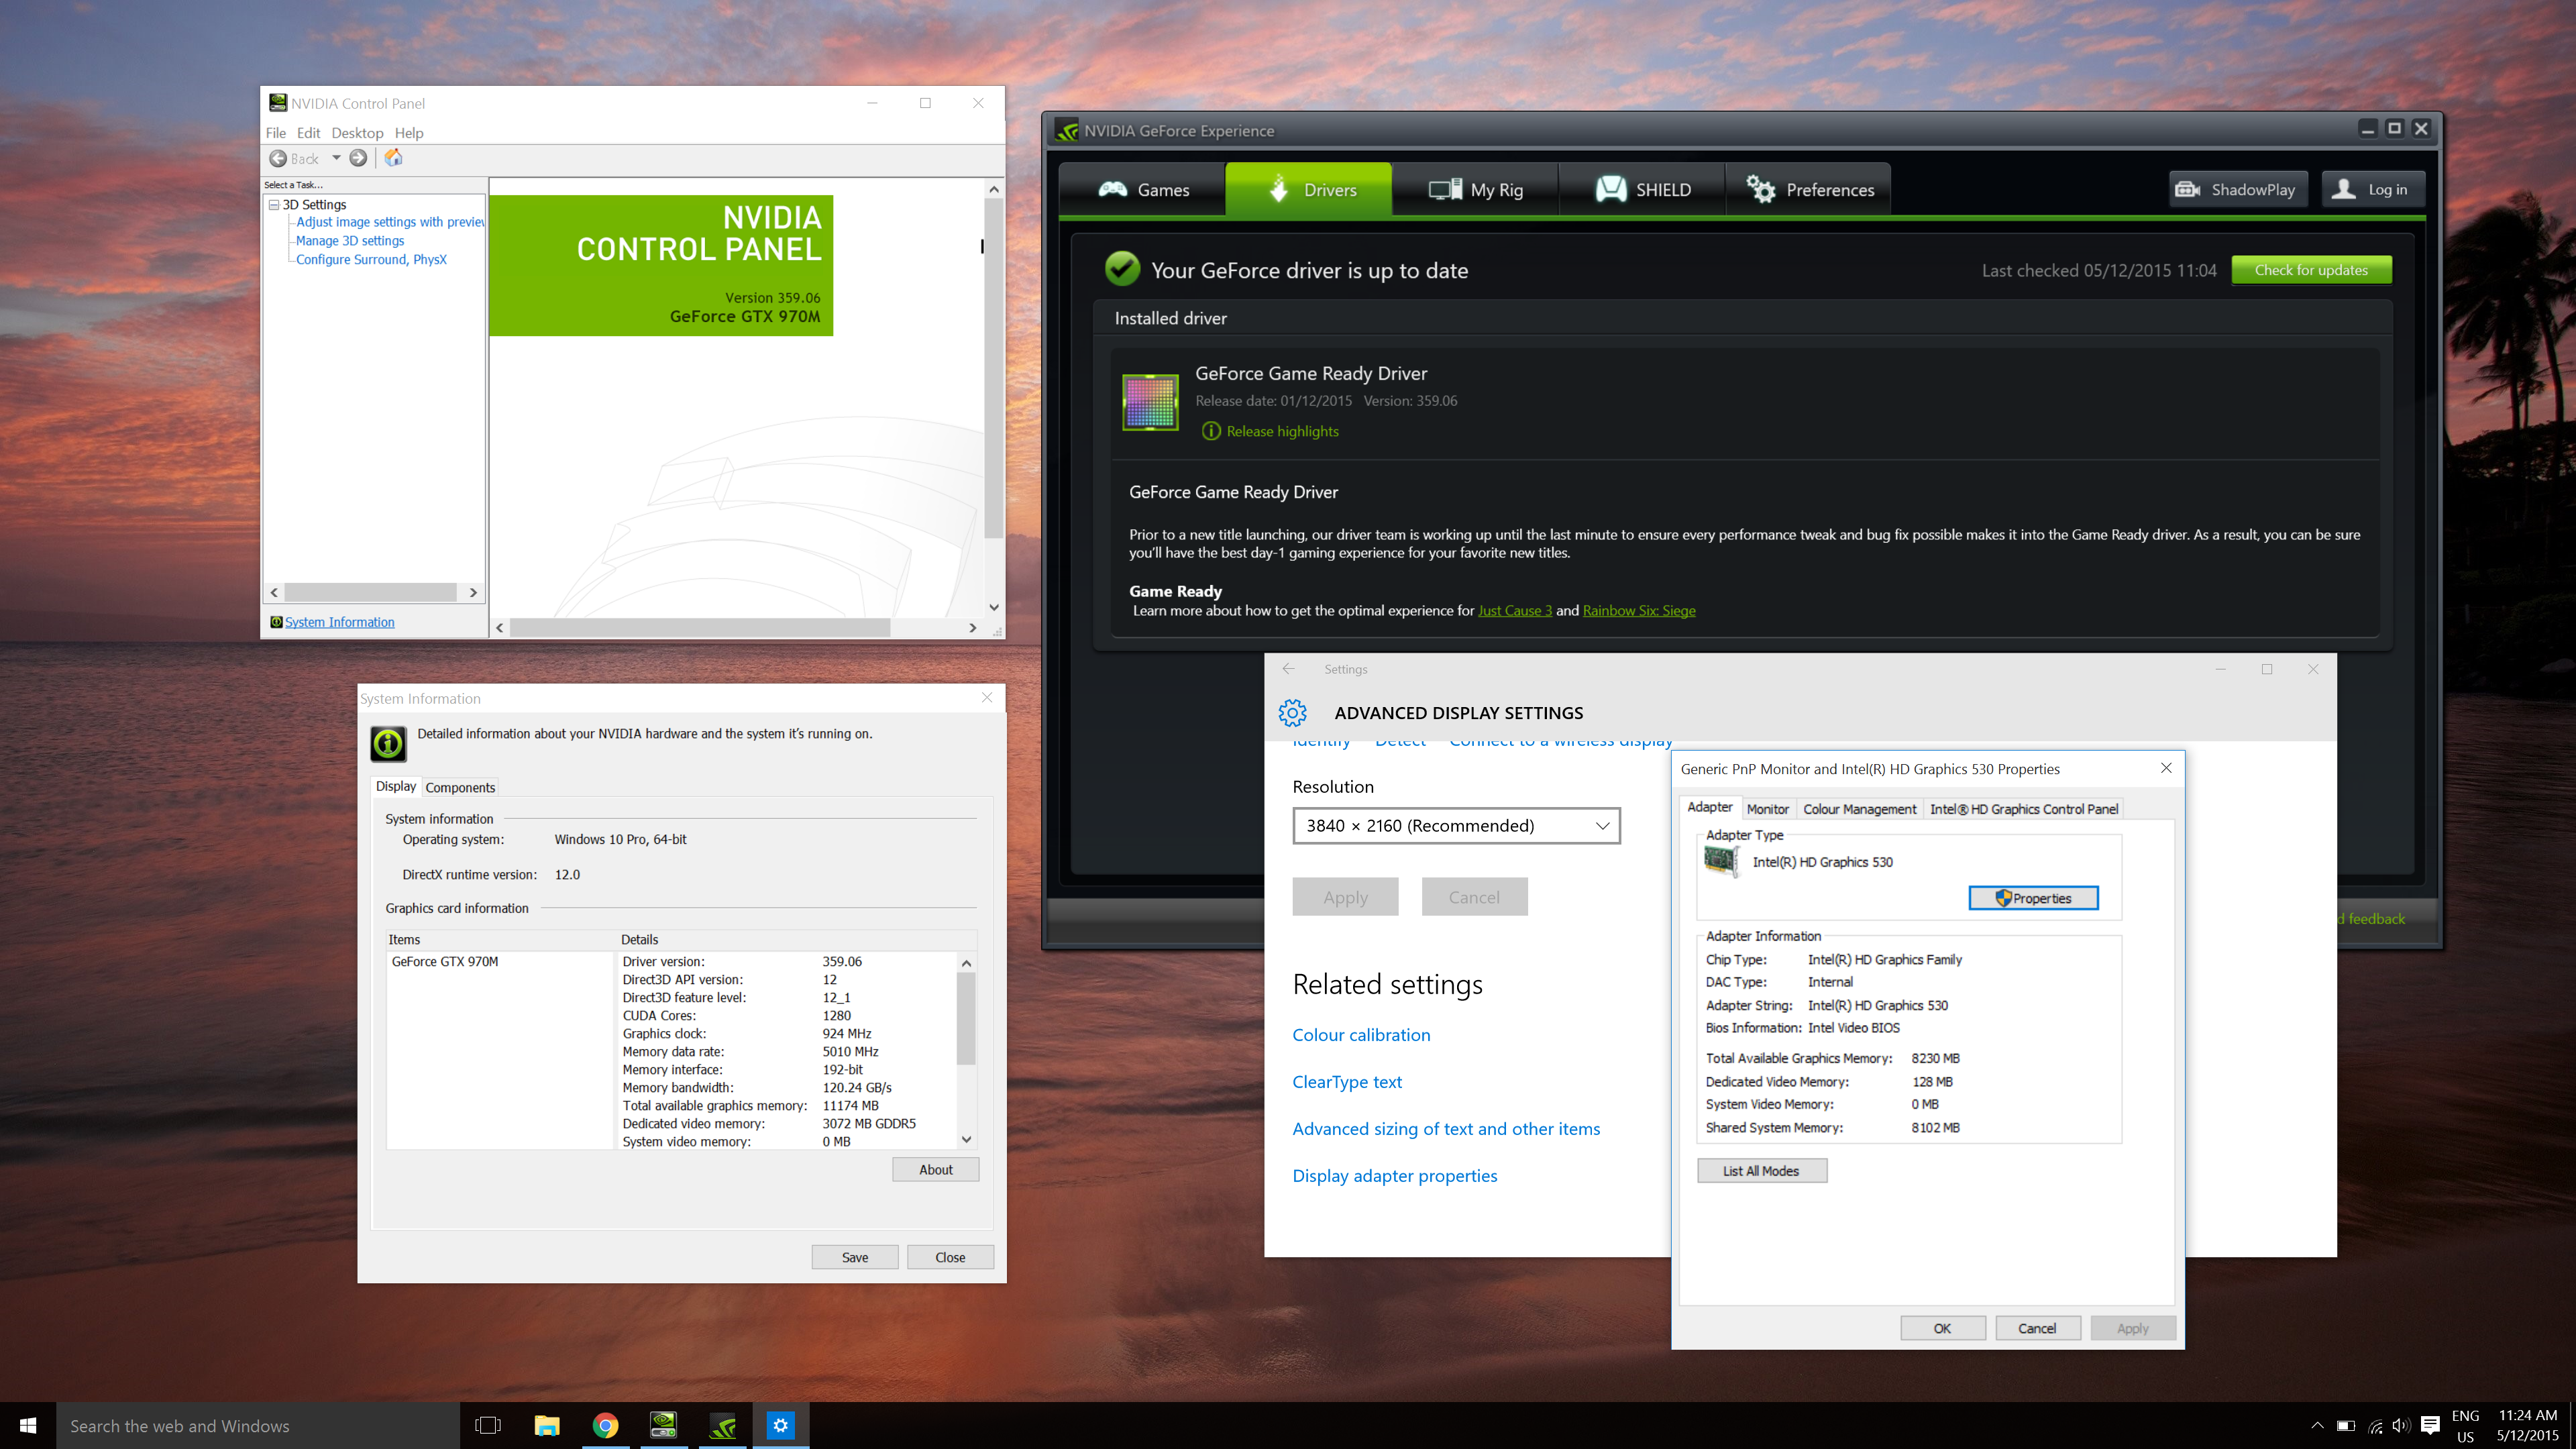Switch to Monitor tab in adapter properties
This screenshot has width=2576, height=1449.
[1767, 809]
